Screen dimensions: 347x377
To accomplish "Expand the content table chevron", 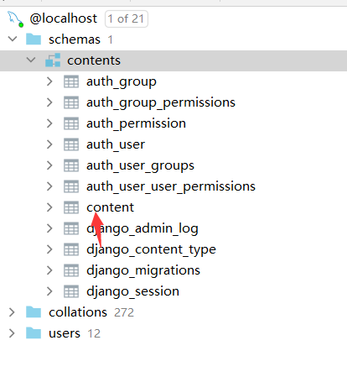I will [x=49, y=207].
